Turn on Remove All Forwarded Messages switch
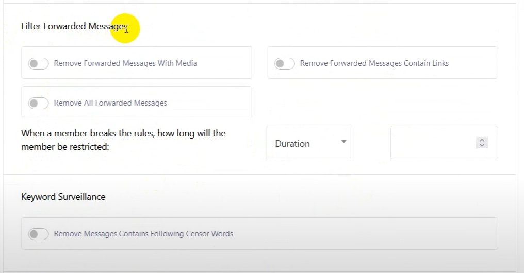 point(38,103)
